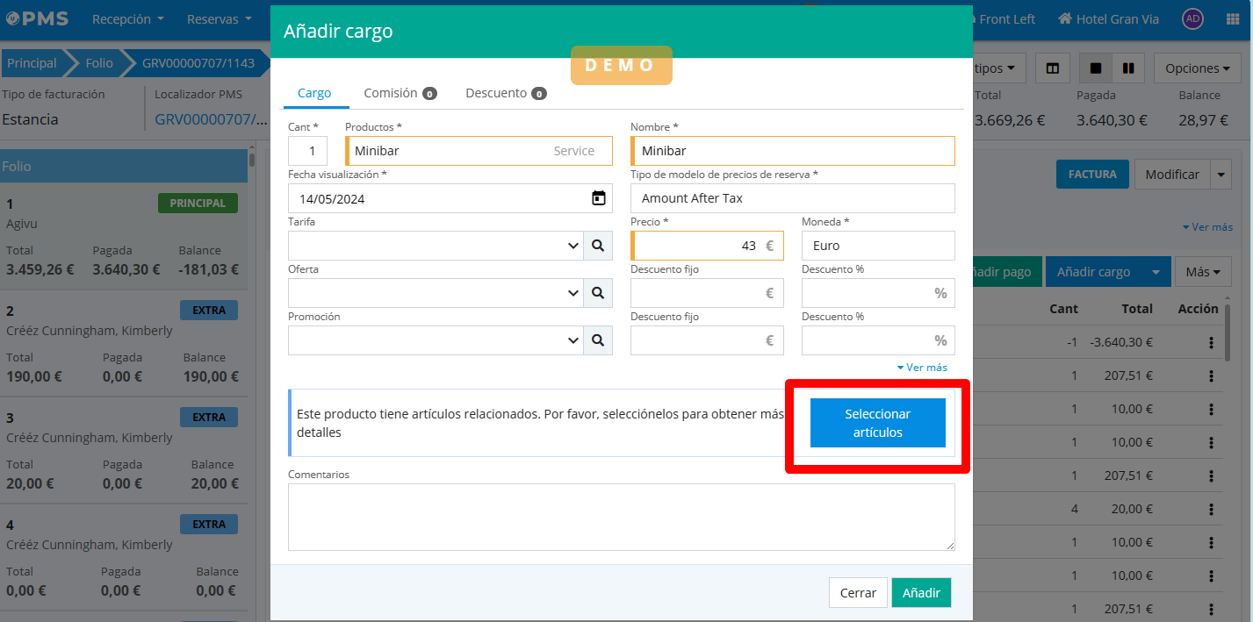Expand the Promoción dropdown
1253x622 pixels.
[436, 340]
